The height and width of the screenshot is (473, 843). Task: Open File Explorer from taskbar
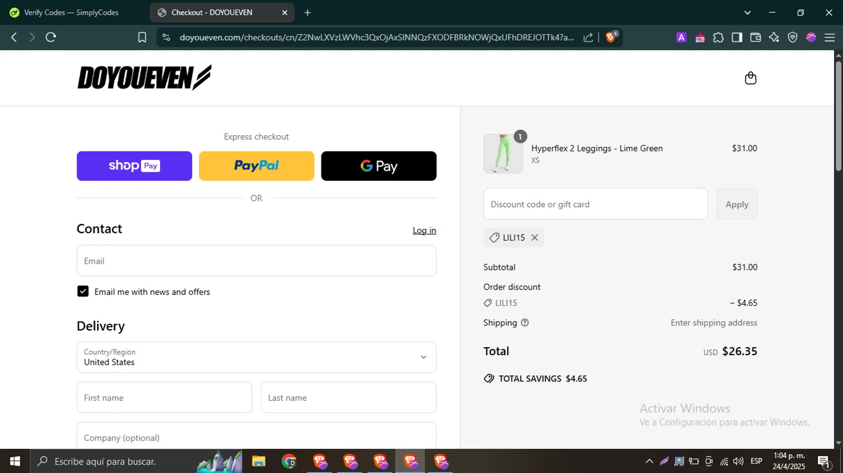259,461
